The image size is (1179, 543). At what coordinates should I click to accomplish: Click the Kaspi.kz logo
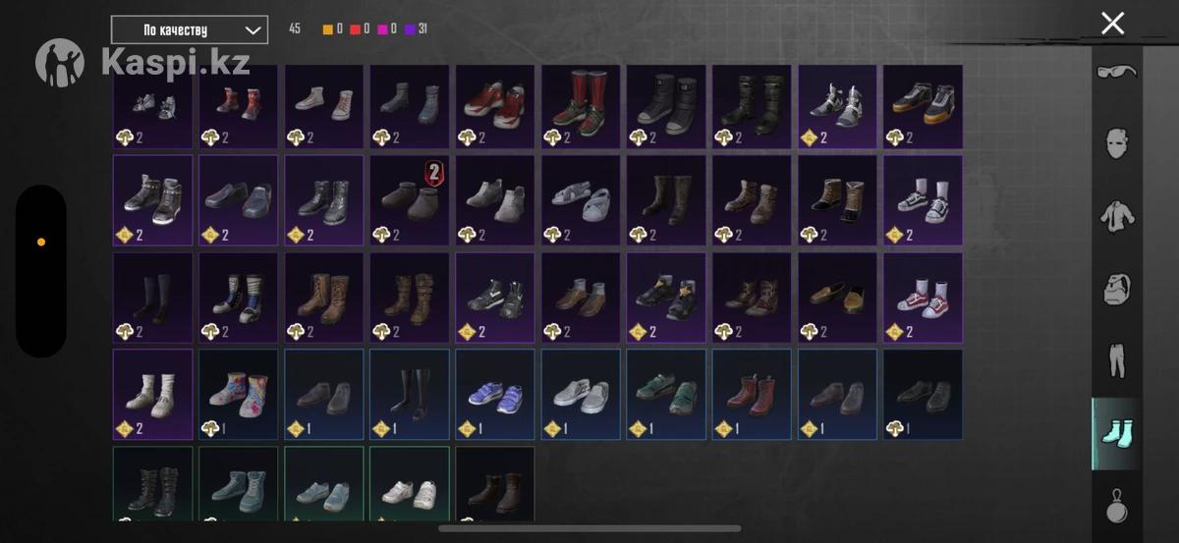(x=143, y=63)
